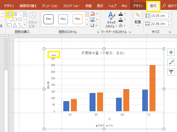Open the Quick Styles (クイックスタイル) dropdown
The image size is (177, 132).
111,21
